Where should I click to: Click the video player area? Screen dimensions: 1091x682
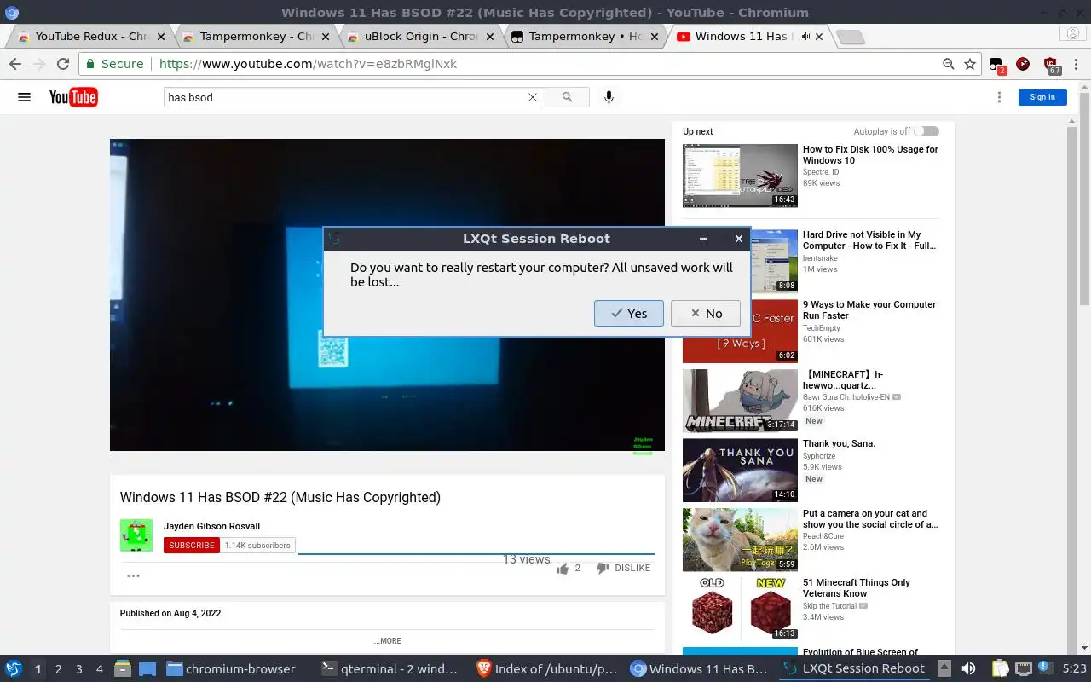[387, 295]
